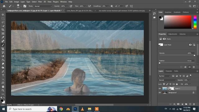Open the Select menu
Viewport: 199px width, 112px height.
[x=34, y=2]
